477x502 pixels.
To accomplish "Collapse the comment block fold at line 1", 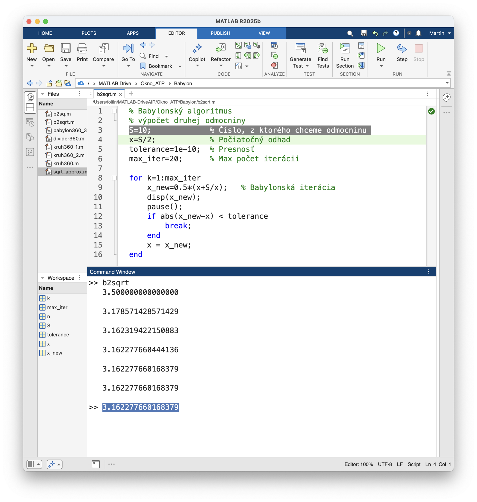I will pyautogui.click(x=114, y=111).
